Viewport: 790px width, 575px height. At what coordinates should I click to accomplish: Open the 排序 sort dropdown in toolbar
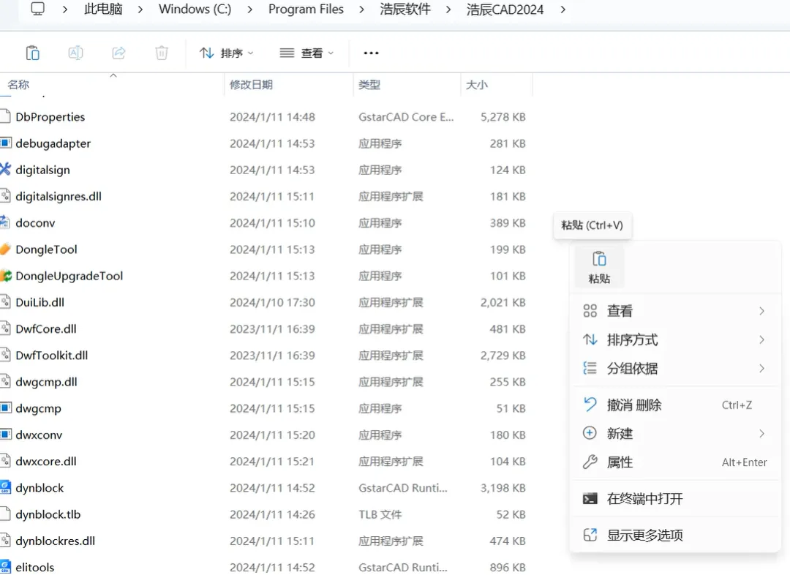[x=226, y=53]
